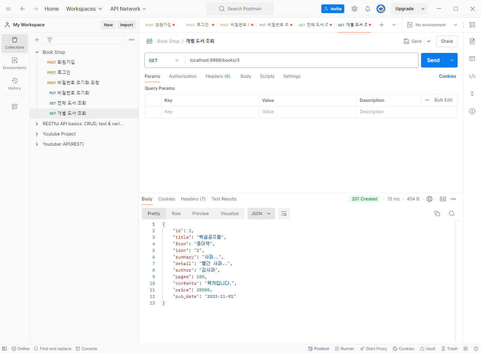Switch to the Settings request tab
The image size is (481, 353).
click(292, 76)
